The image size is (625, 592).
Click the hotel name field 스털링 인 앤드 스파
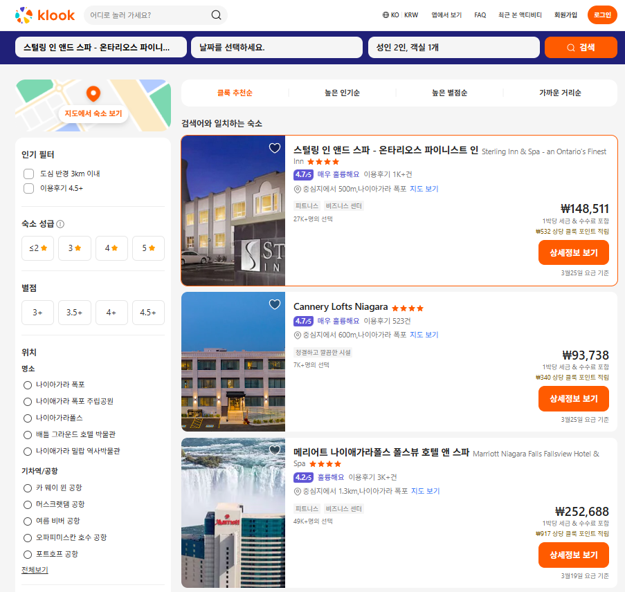(101, 48)
